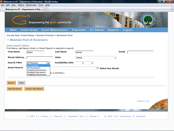Click the Add Reviewer button
This screenshot has height=131, width=174.
pyautogui.click(x=14, y=89)
